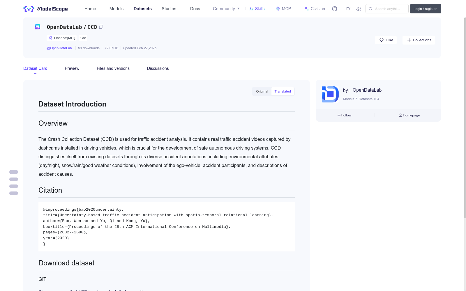
Task: Click the search magnifier icon
Action: point(370,9)
